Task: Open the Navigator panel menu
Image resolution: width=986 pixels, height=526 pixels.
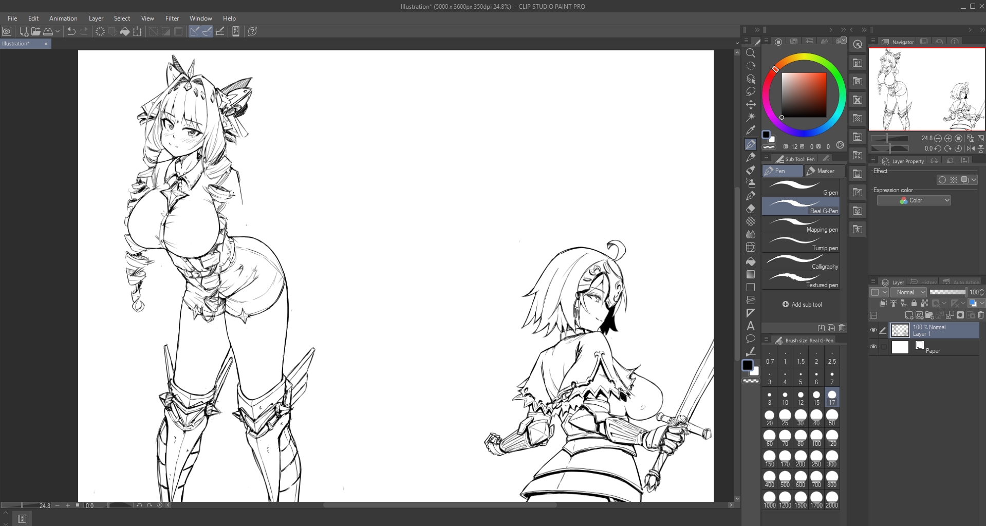Action: point(873,42)
